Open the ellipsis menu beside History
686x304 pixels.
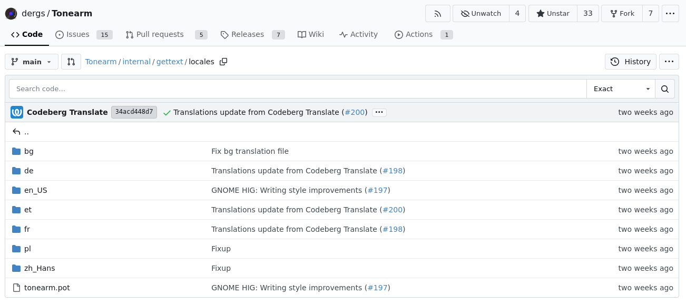tap(669, 62)
